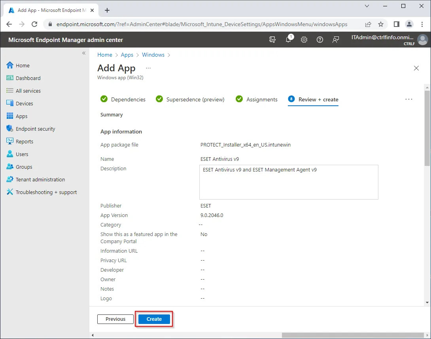Image resolution: width=431 pixels, height=339 pixels.
Task: Open the Reports sidebar icon
Action: (9, 141)
